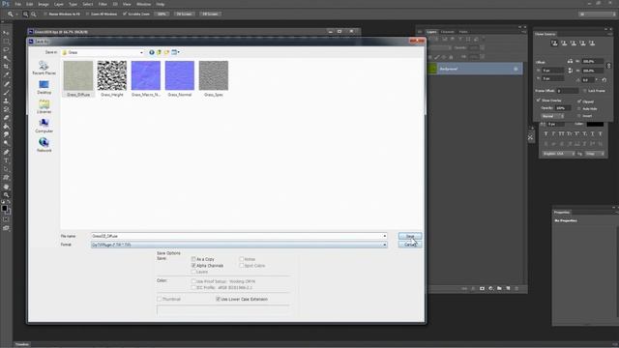Select the Gradient tool

(6, 127)
